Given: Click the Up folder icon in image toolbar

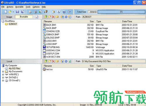Looking at the screenshot, I should pyautogui.click(x=46, y=17).
